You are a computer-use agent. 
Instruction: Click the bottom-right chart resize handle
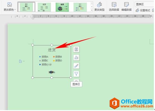71,78
